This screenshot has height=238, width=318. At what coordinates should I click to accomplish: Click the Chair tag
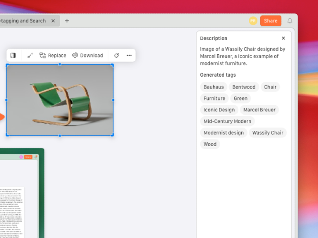270,87
